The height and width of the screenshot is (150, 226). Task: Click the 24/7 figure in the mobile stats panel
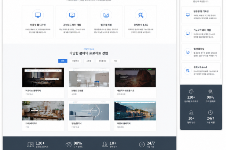211,118
